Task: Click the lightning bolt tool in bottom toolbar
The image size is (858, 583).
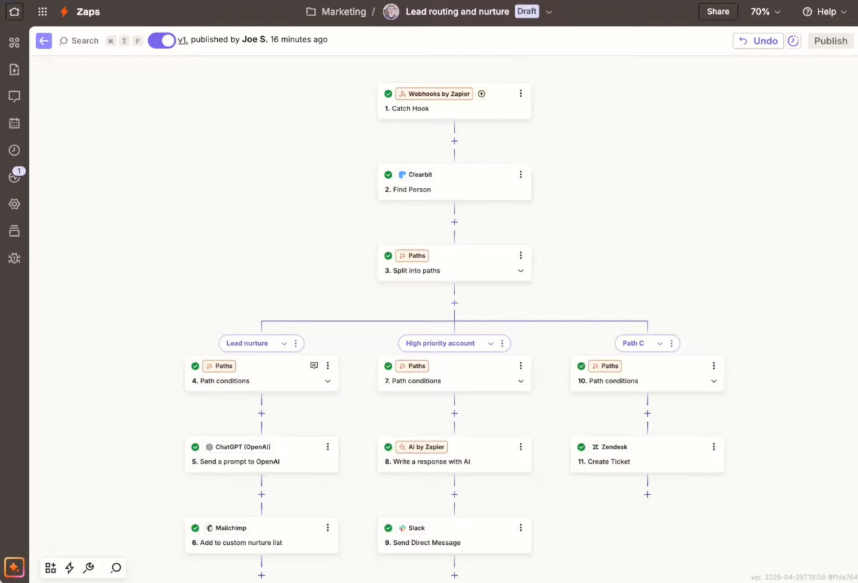Action: (70, 568)
